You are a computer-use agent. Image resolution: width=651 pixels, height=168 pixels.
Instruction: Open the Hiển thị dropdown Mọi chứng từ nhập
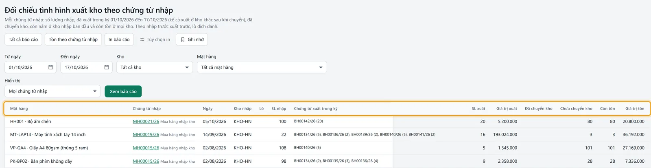pyautogui.click(x=52, y=91)
